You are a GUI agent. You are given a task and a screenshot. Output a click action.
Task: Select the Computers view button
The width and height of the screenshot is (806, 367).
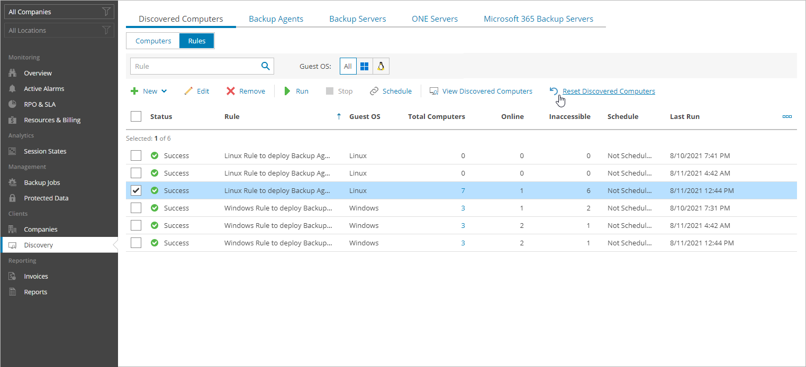[x=153, y=41]
